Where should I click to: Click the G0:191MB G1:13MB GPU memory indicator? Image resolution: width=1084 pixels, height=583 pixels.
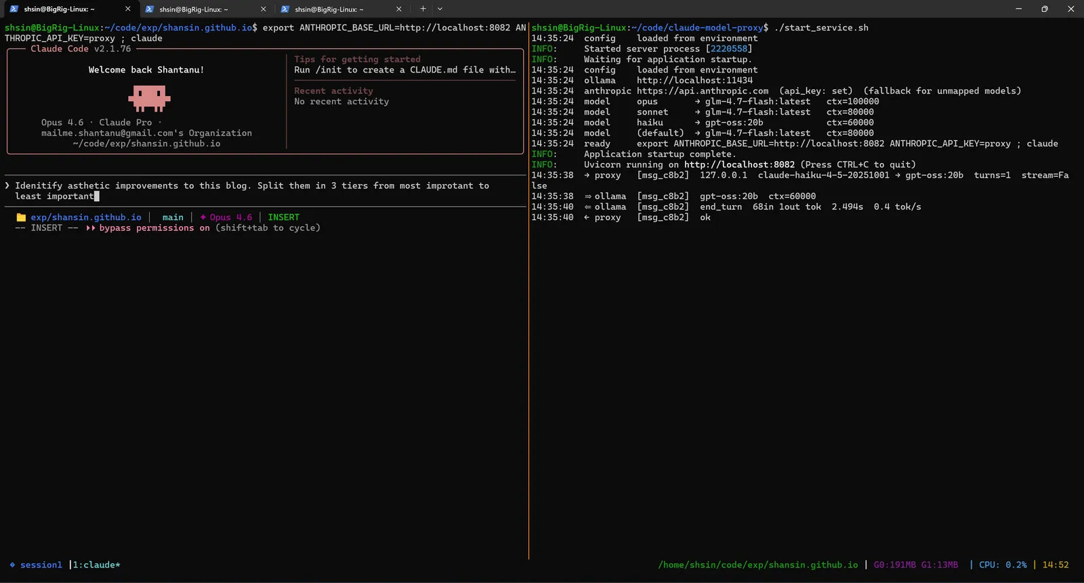coord(916,565)
